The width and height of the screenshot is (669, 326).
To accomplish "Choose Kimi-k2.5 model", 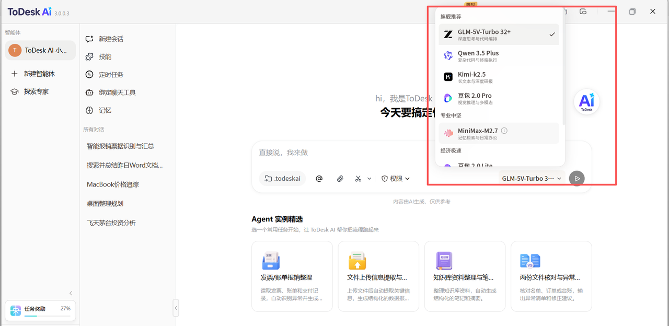I will tap(499, 77).
